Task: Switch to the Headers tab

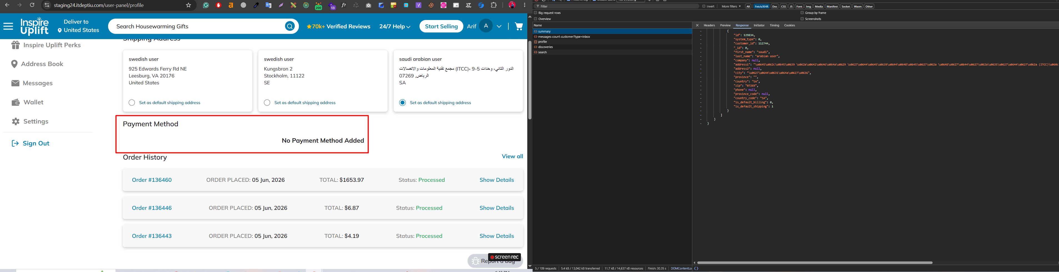Action: click(709, 26)
